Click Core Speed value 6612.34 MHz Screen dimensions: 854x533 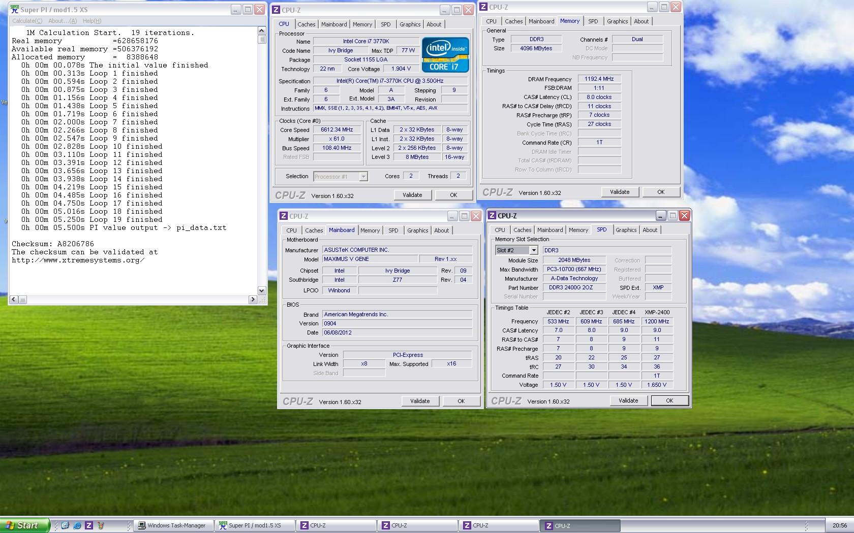[337, 130]
